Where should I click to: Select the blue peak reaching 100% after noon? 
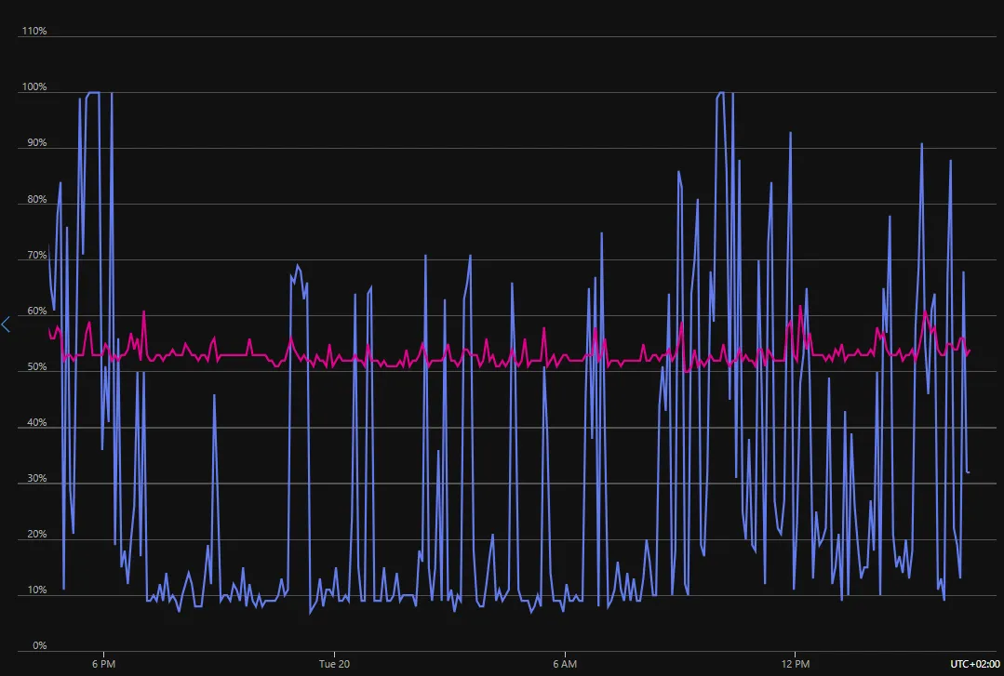[x=721, y=93]
